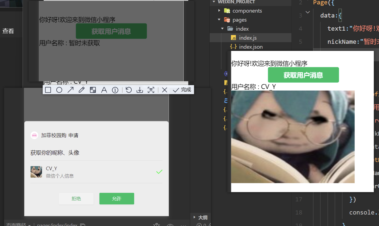The height and width of the screenshot is (226, 379).
Task: Fold the data block on code line 3
Action: [308, 12]
